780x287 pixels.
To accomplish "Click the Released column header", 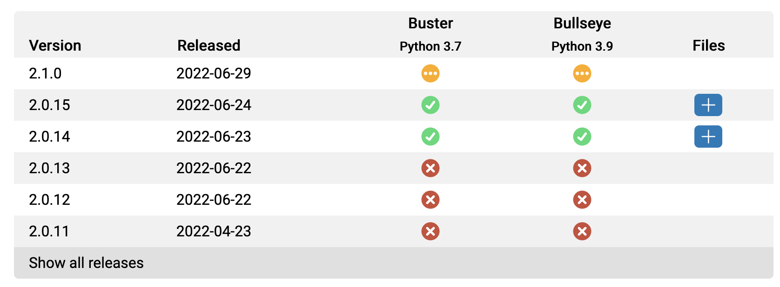I will coord(208,45).
